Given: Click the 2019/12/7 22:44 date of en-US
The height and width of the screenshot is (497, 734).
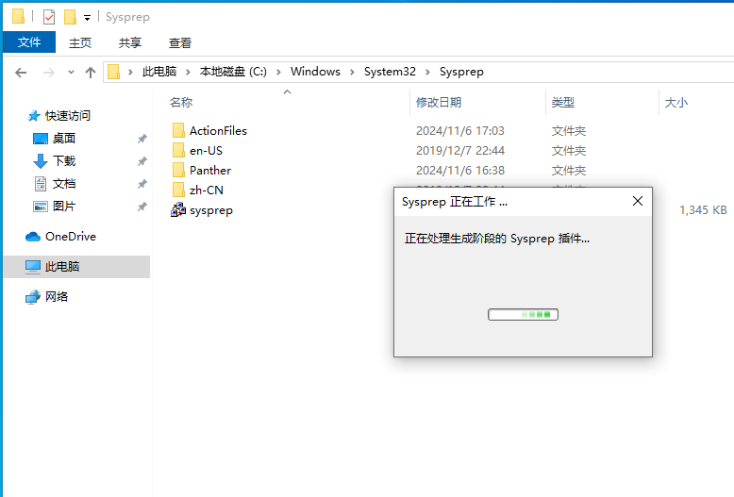Looking at the screenshot, I should pyautogui.click(x=460, y=151).
